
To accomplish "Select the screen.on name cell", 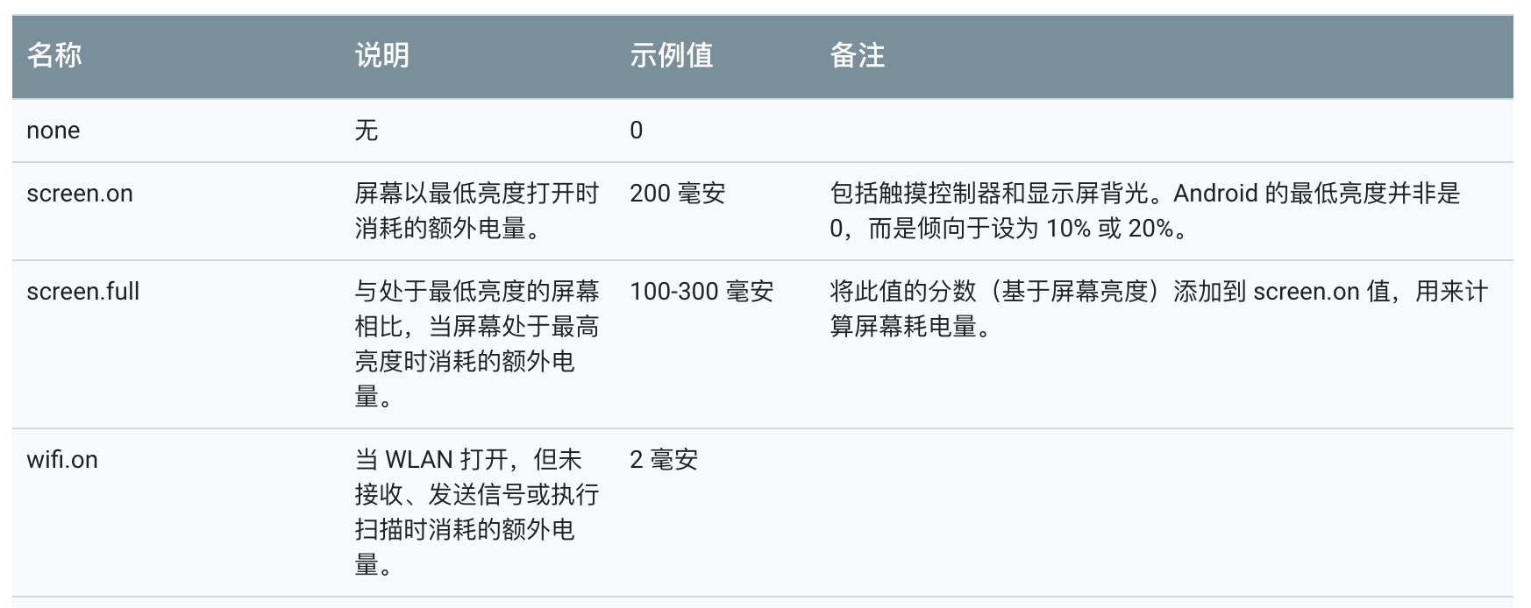I will point(80,194).
